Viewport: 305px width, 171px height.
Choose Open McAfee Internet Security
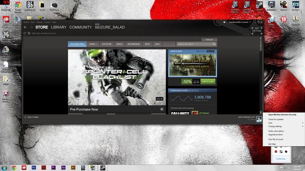coord(282,114)
